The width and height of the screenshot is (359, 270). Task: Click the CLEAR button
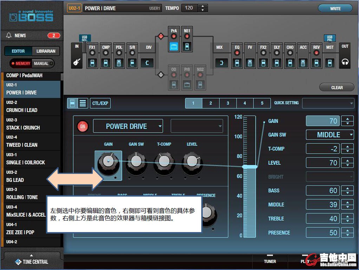point(337,87)
